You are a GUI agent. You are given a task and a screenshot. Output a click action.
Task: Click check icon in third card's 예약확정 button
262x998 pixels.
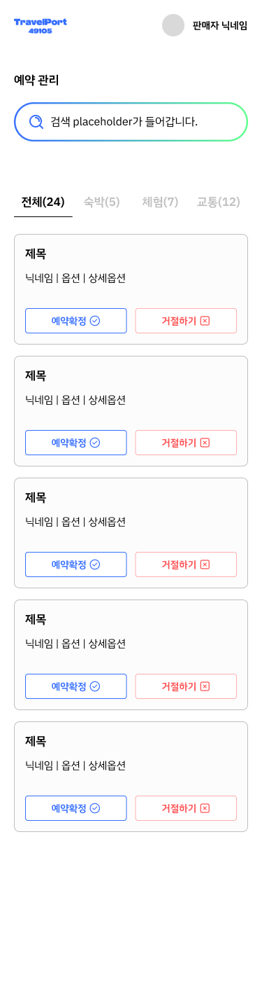point(95,564)
